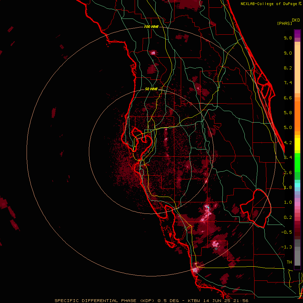Click the 5.8 scale value
This screenshot has width=303, height=303.
click(x=288, y=113)
